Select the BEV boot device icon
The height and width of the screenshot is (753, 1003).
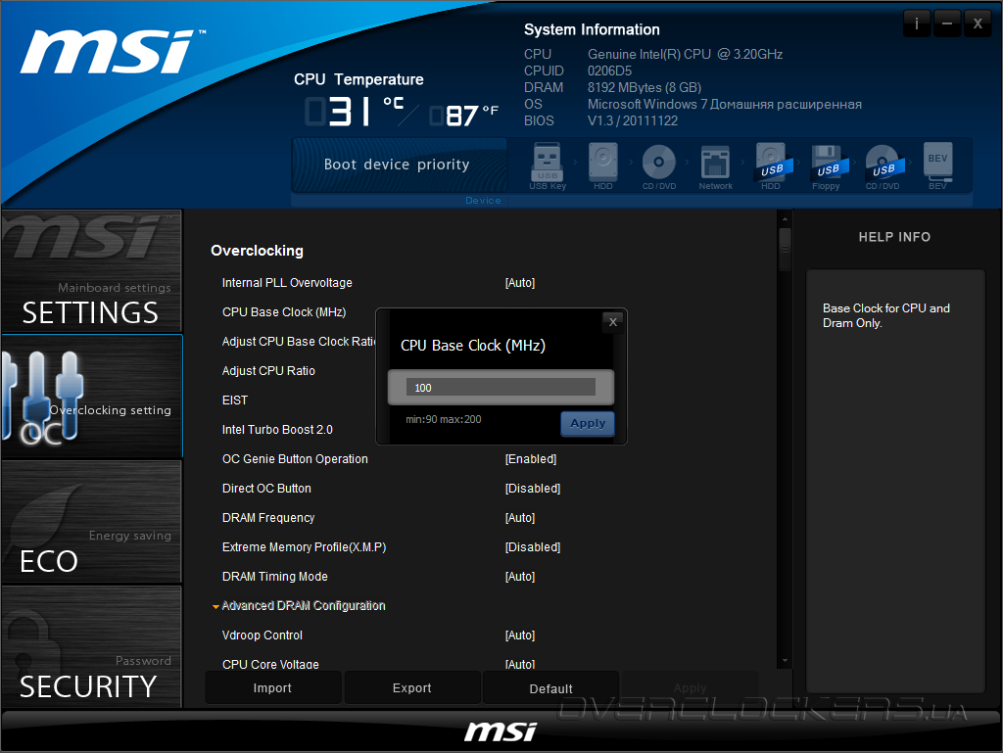pyautogui.click(x=937, y=165)
